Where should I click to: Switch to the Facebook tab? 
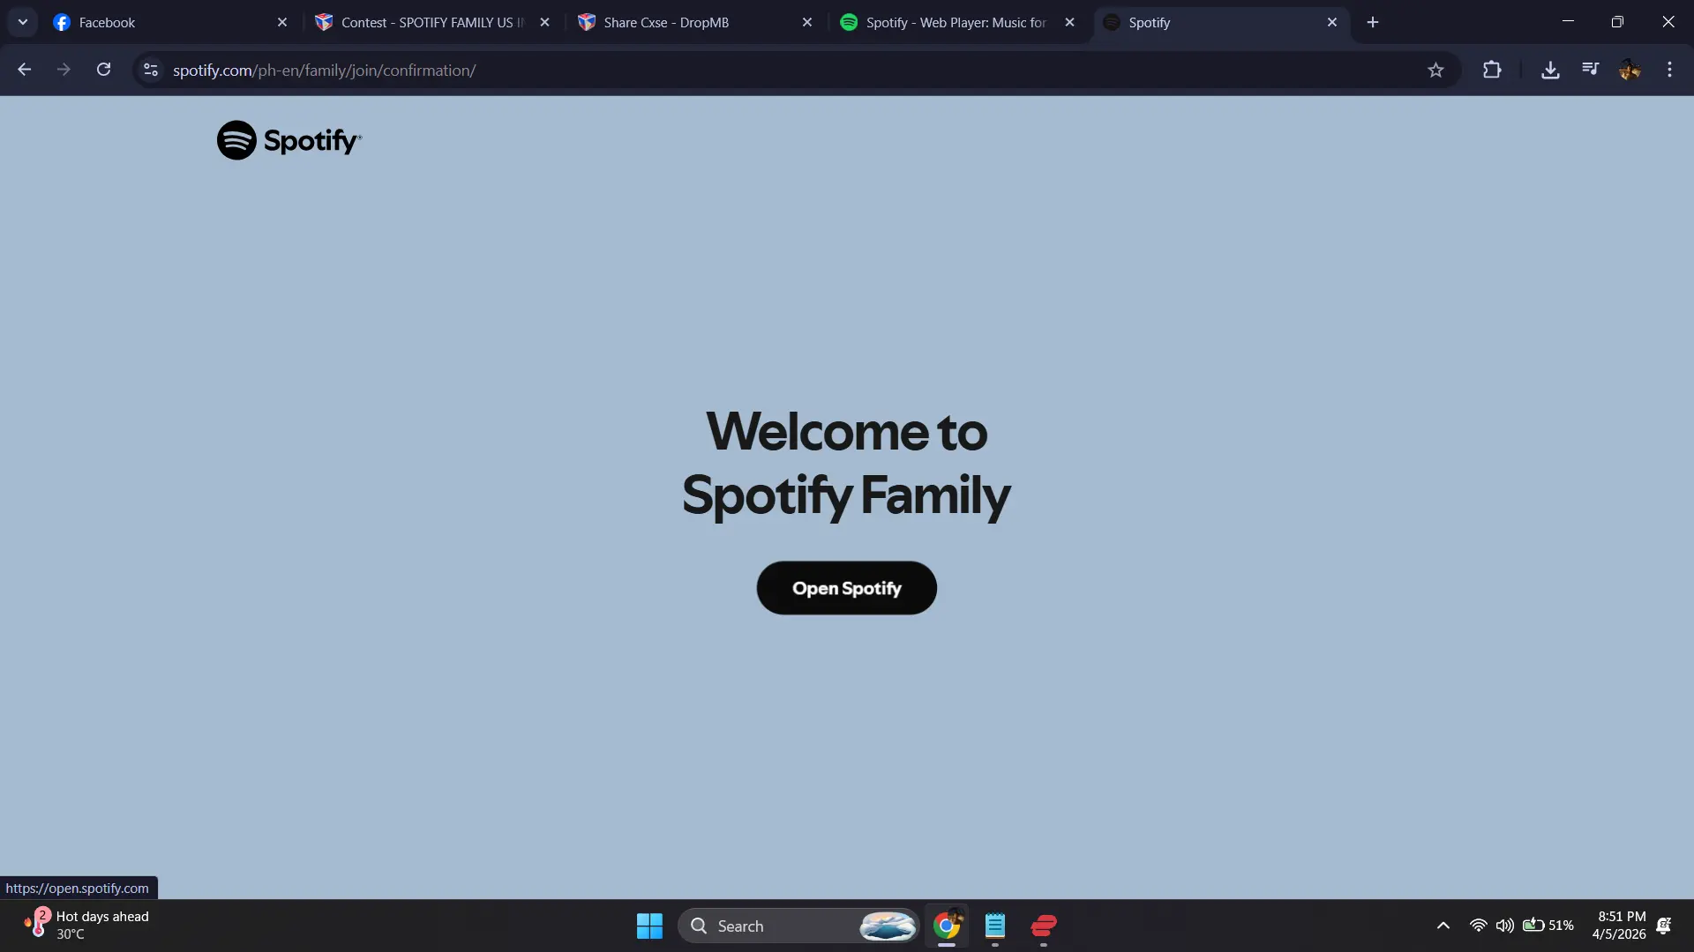click(x=168, y=22)
